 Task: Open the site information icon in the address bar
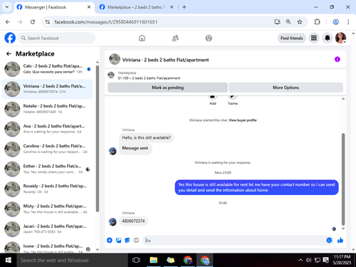click(x=48, y=22)
